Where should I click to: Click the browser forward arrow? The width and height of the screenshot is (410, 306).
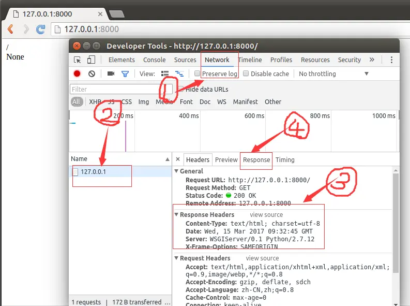coord(26,29)
